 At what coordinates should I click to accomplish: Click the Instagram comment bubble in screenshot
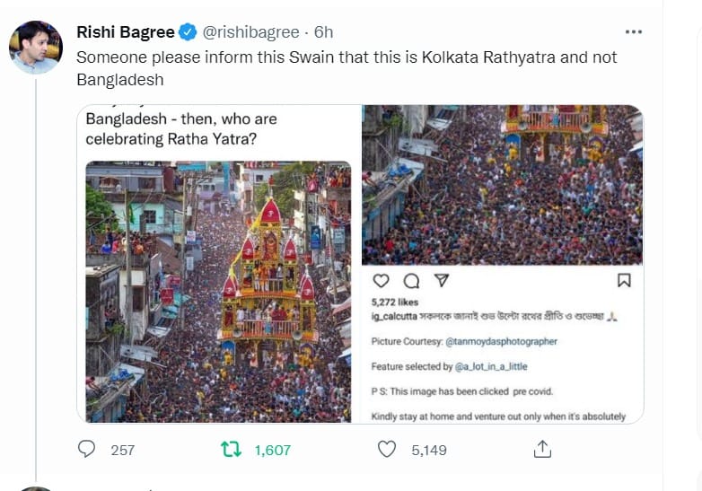click(411, 281)
